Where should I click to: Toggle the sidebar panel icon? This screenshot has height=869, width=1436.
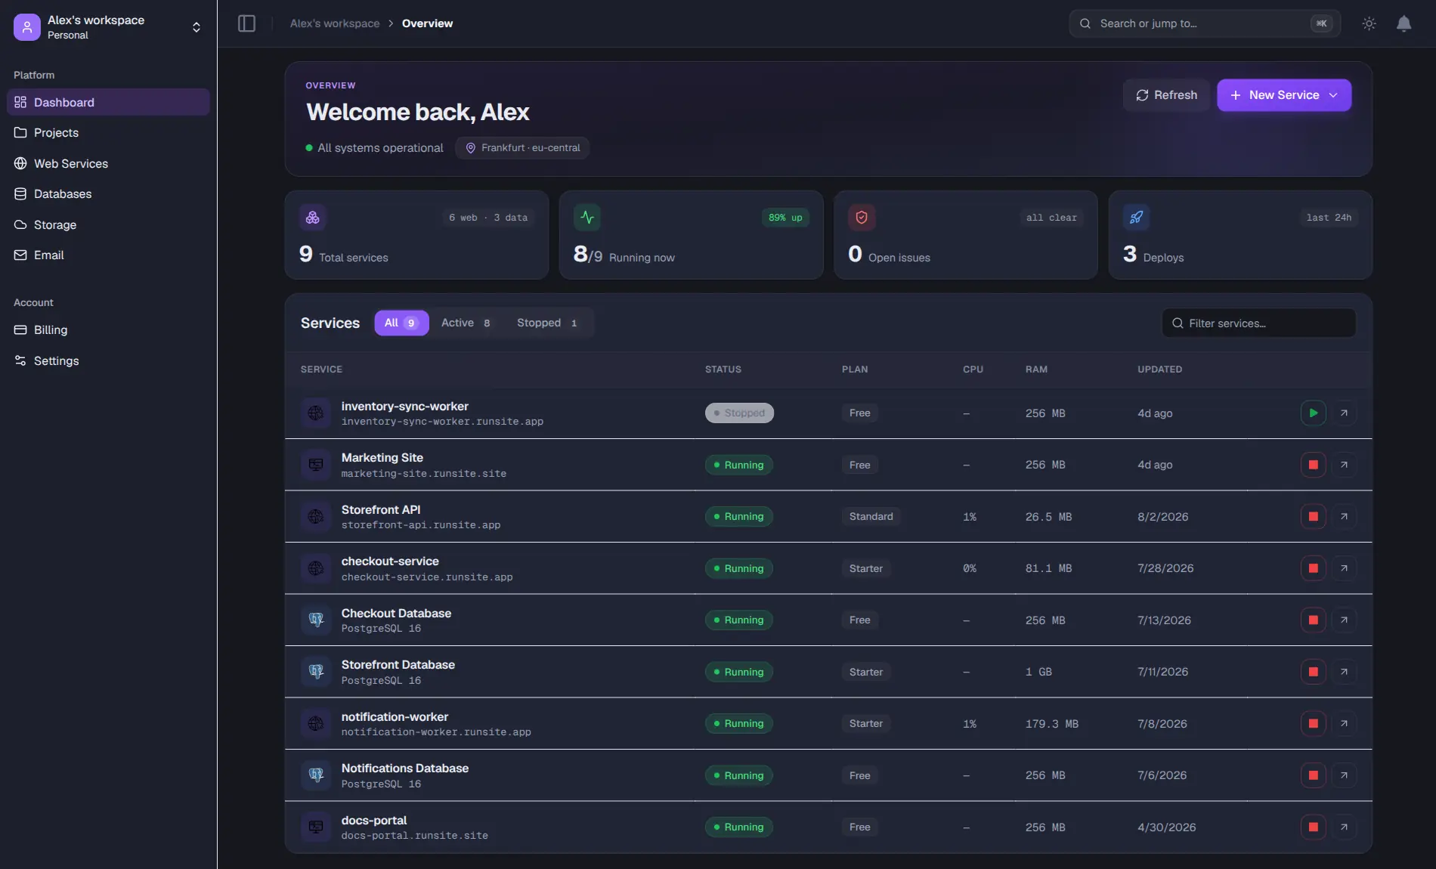pyautogui.click(x=246, y=23)
